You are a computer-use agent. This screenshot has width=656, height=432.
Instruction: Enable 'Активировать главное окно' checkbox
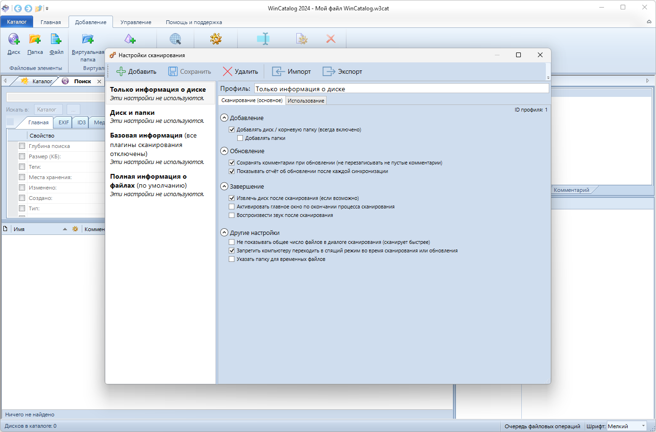click(232, 207)
